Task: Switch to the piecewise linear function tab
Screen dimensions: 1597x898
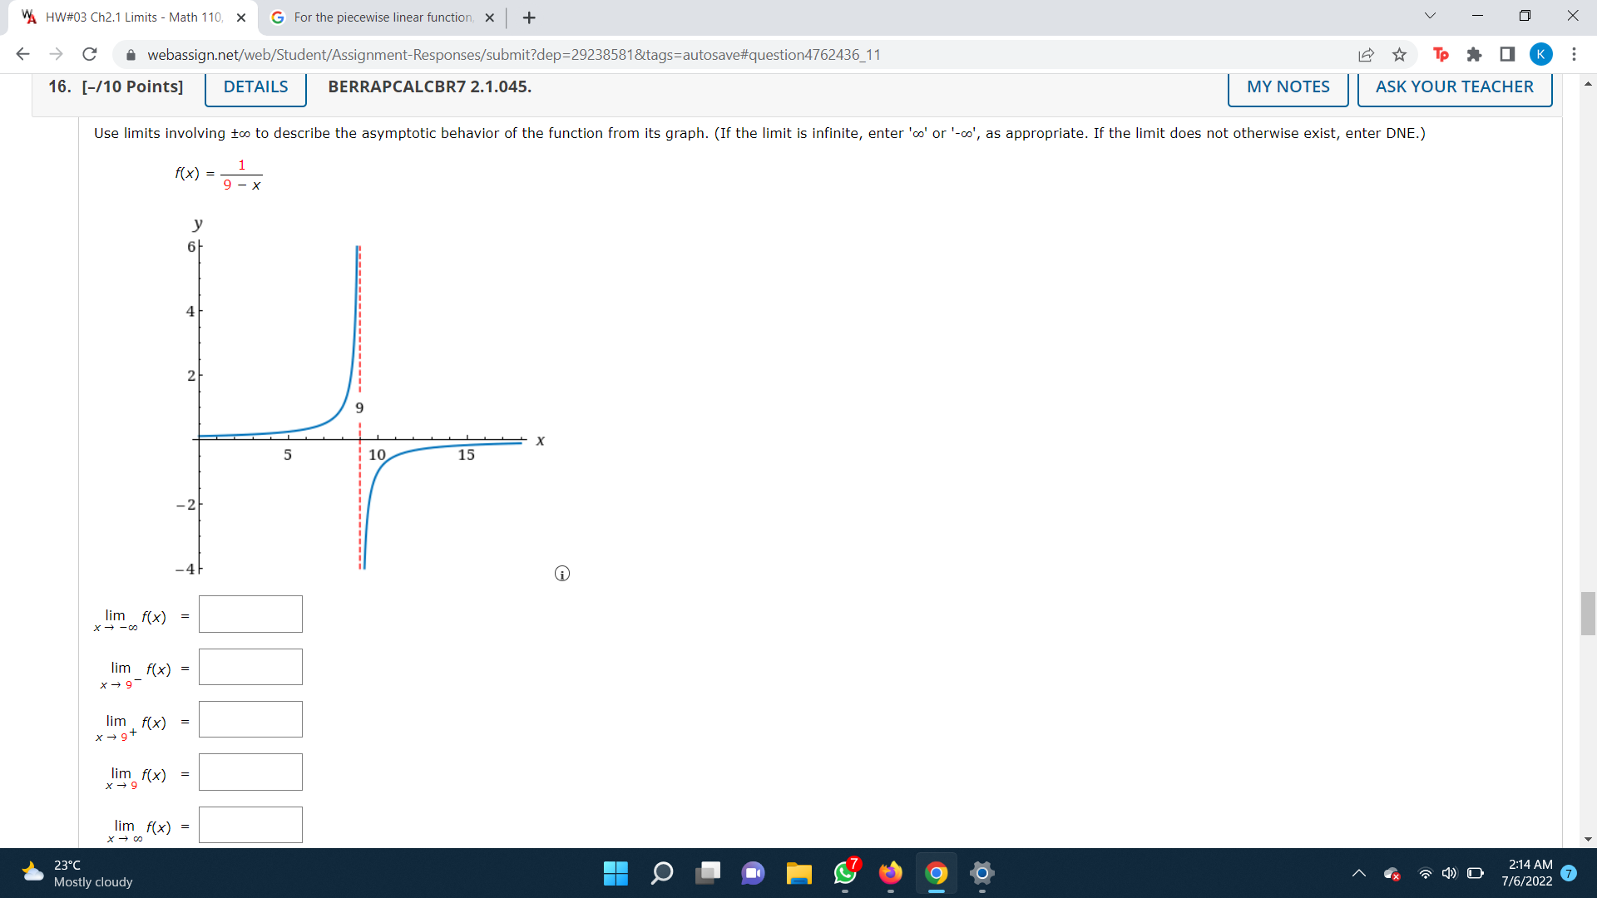Action: (378, 17)
